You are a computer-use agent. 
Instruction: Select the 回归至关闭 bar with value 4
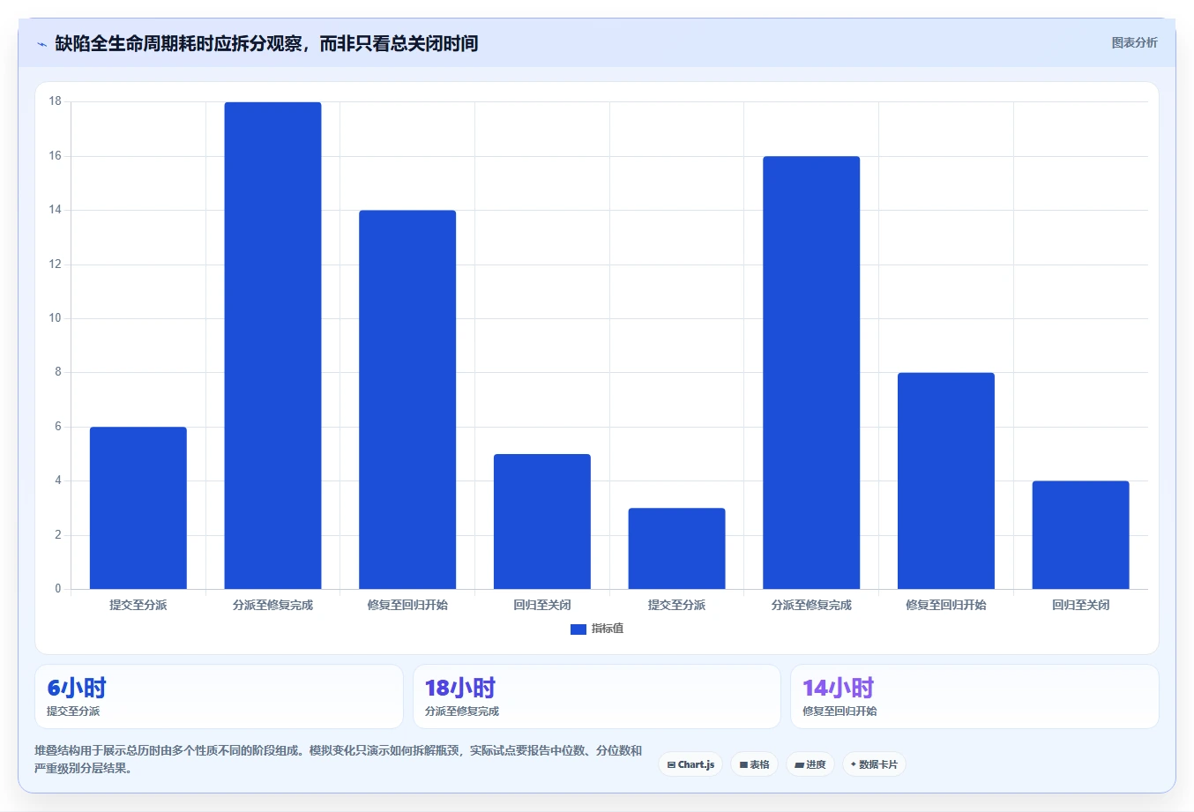[1080, 535]
